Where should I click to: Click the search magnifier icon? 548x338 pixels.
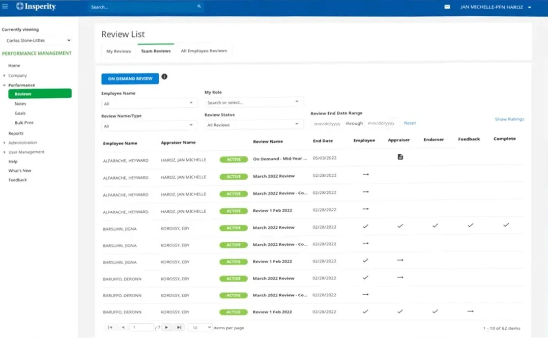tap(199, 7)
